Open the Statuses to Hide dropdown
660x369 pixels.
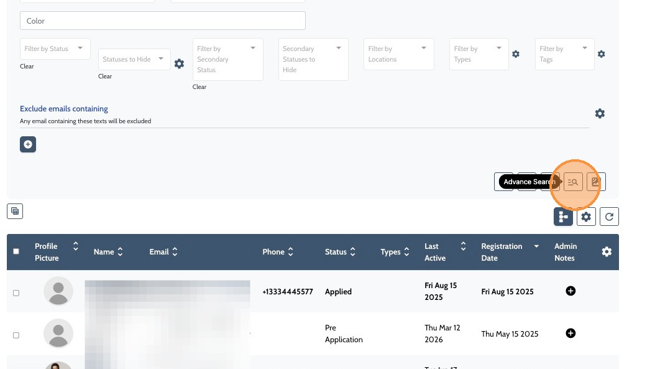[x=134, y=59]
